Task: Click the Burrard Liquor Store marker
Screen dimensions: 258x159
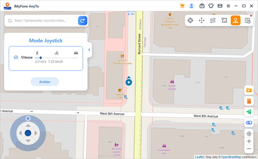Action: [x=116, y=145]
